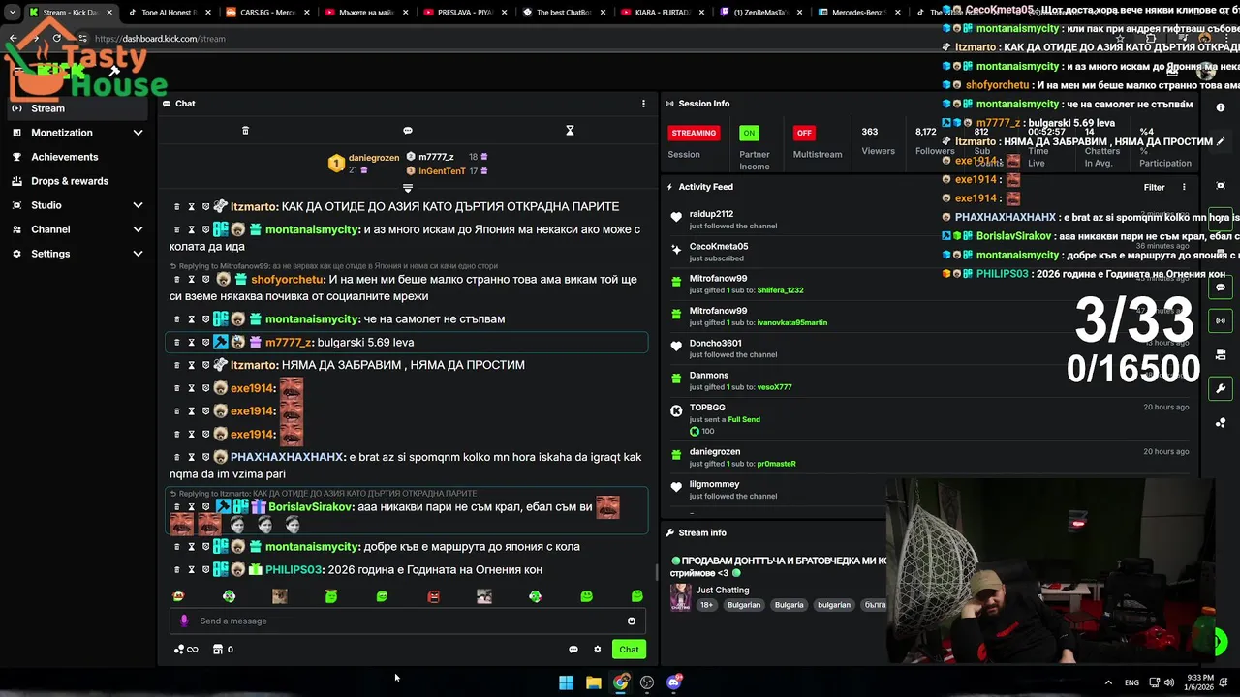
Task: Open the Chat panel three-dot menu
Action: coord(643,104)
